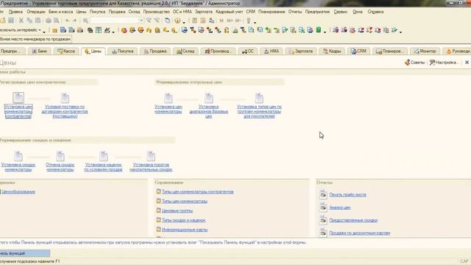471x265 pixels.
Task: Open the Операции menu
Action: [36, 12]
